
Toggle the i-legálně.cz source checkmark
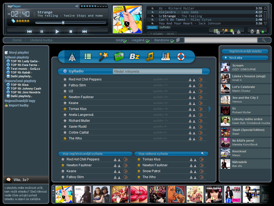point(147,41)
